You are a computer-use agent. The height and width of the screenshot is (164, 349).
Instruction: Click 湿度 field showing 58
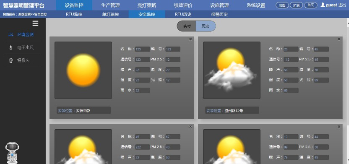(x=291, y=80)
